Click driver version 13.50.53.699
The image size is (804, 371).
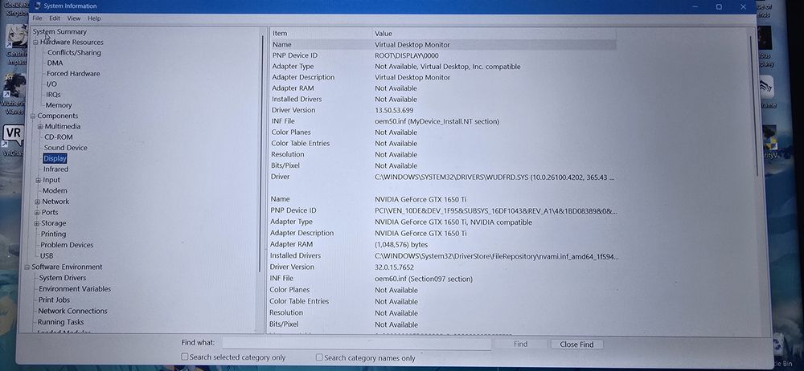tap(394, 110)
